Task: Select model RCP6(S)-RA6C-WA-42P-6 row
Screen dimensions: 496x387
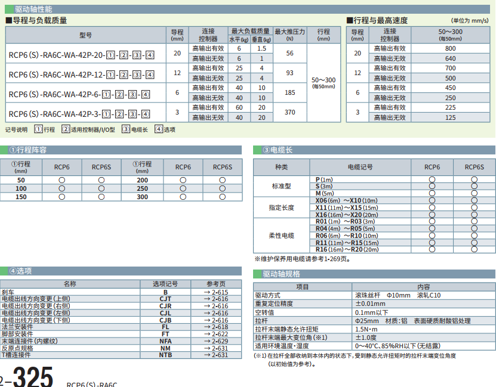Action: (79, 94)
